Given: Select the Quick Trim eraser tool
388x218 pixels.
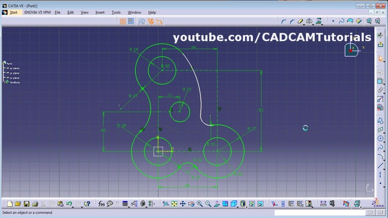Looking at the screenshot, I should coord(300,21).
